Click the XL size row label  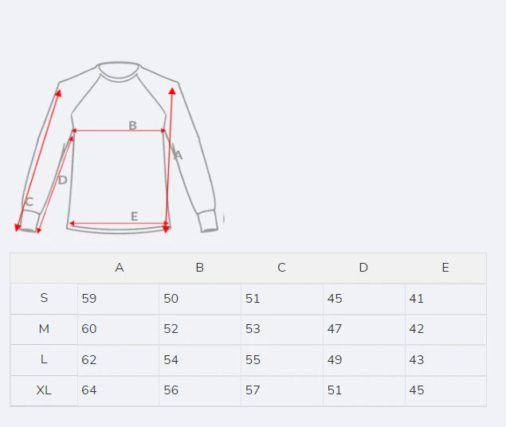pos(44,390)
